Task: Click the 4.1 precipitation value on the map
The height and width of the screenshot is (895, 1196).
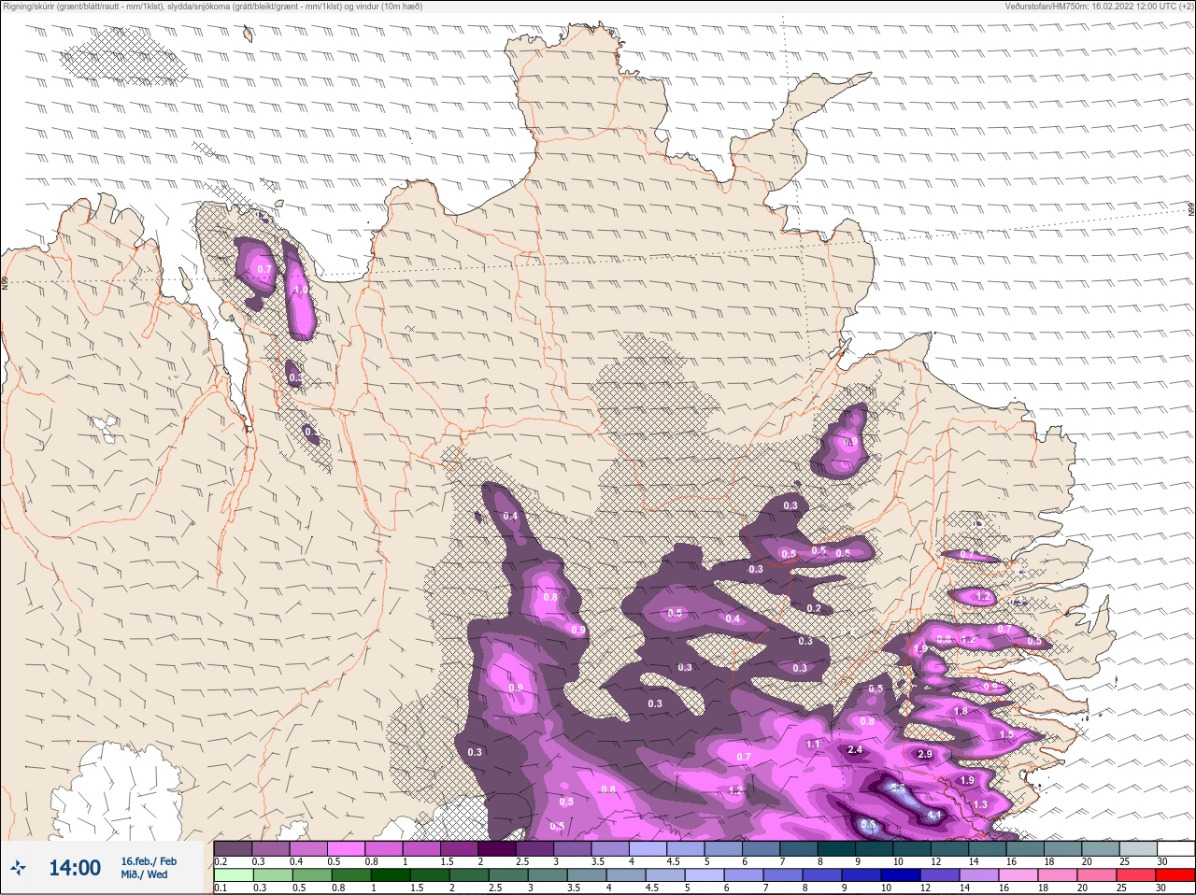Action: pyautogui.click(x=933, y=816)
